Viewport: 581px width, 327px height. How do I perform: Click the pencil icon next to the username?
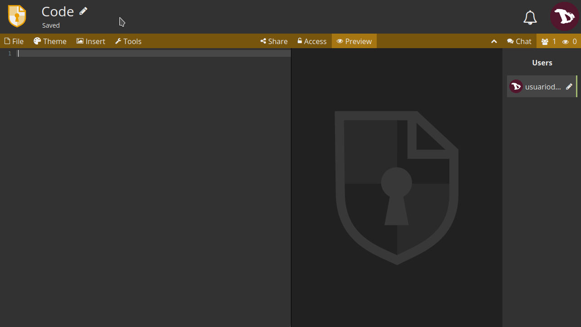pos(569,87)
